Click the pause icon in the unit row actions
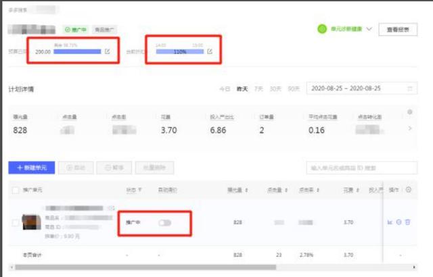The height and width of the screenshot is (277, 433). click(398, 222)
